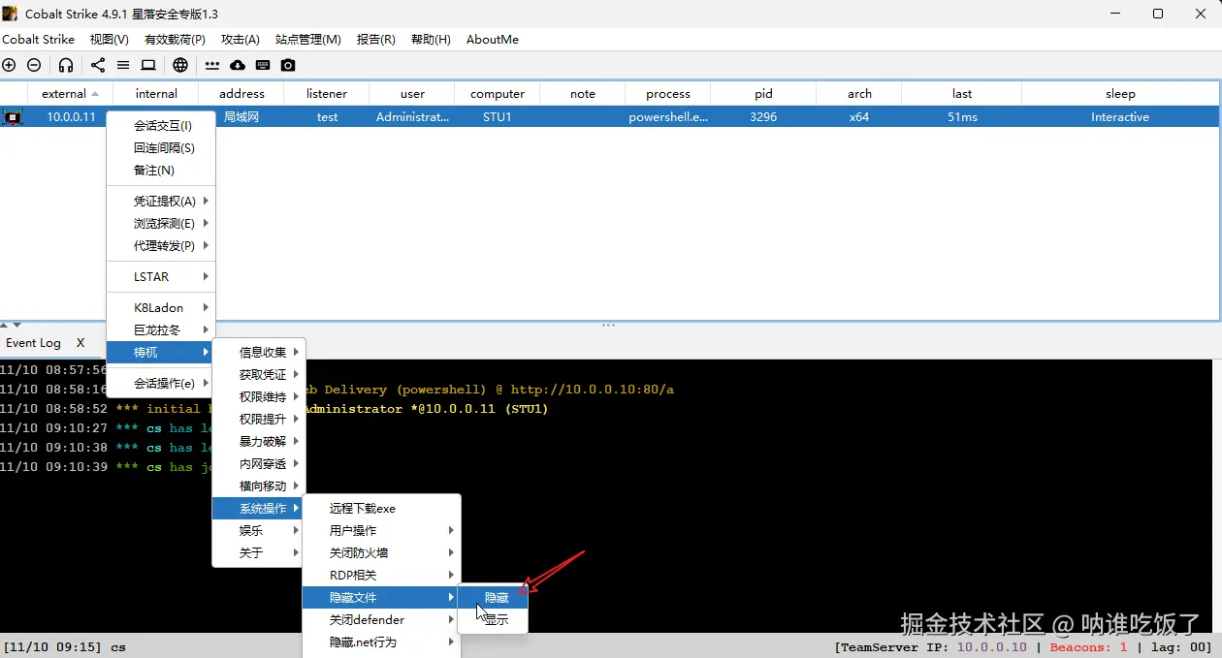Expand the 会话操作(e) submenu
Image resolution: width=1222 pixels, height=658 pixels.
(x=161, y=384)
